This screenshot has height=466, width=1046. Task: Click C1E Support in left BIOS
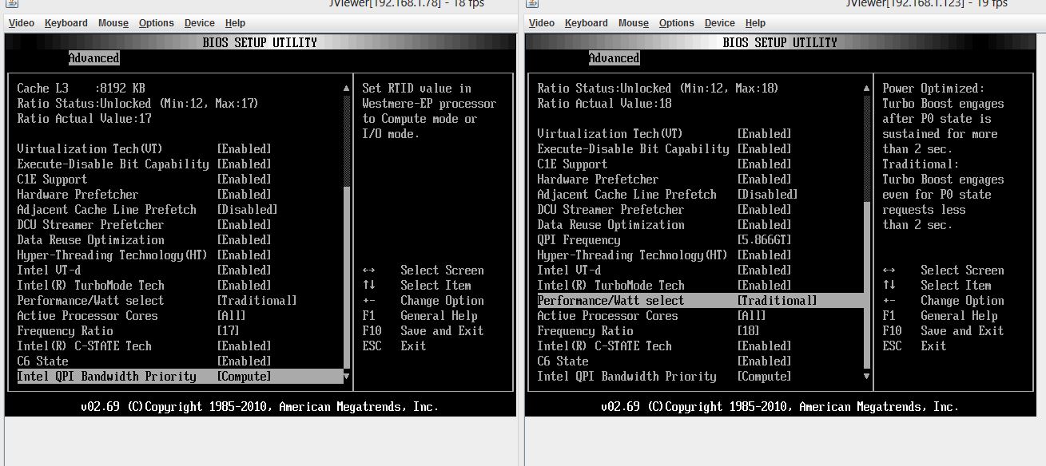[x=52, y=180]
